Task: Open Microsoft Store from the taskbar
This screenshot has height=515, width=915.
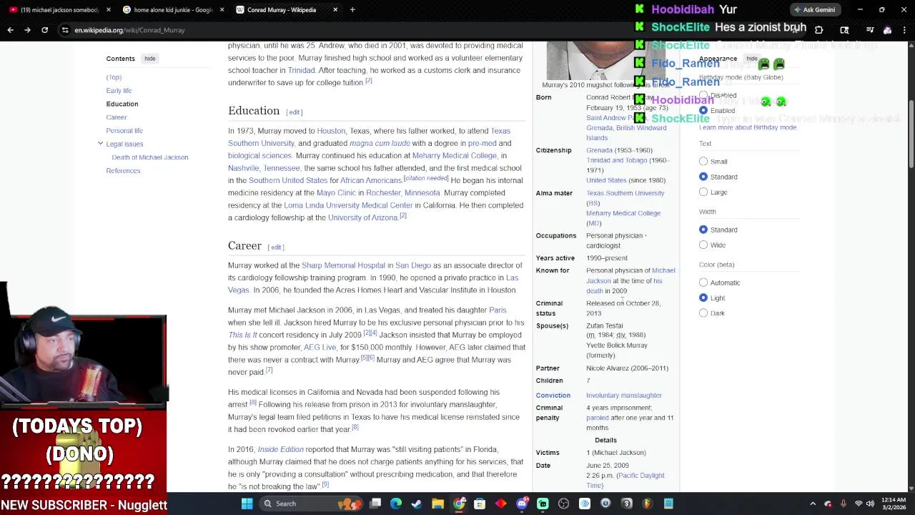Action: coord(480,504)
